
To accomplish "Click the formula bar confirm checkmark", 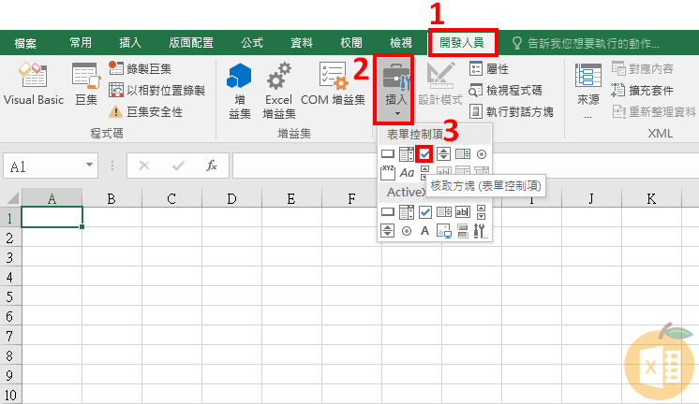I will point(178,166).
